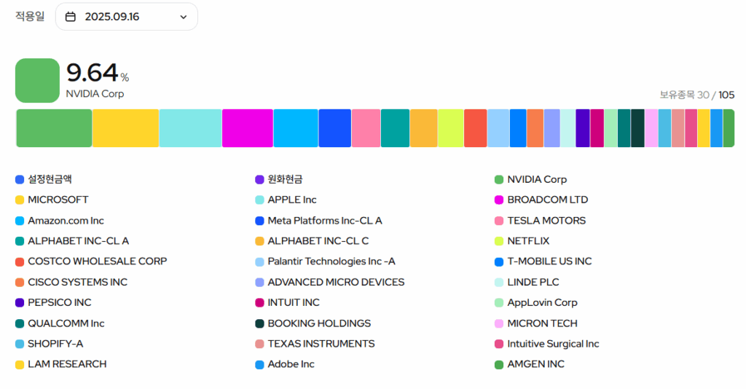Viewport: 746px width, 389px height.
Task: Select the teal Alphabet CL A segment in bar
Action: click(x=395, y=128)
